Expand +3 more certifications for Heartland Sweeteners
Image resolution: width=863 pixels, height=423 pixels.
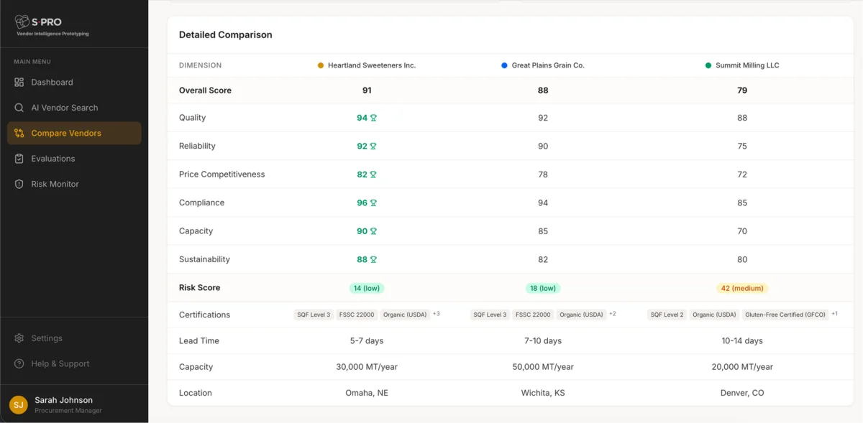[x=437, y=314]
